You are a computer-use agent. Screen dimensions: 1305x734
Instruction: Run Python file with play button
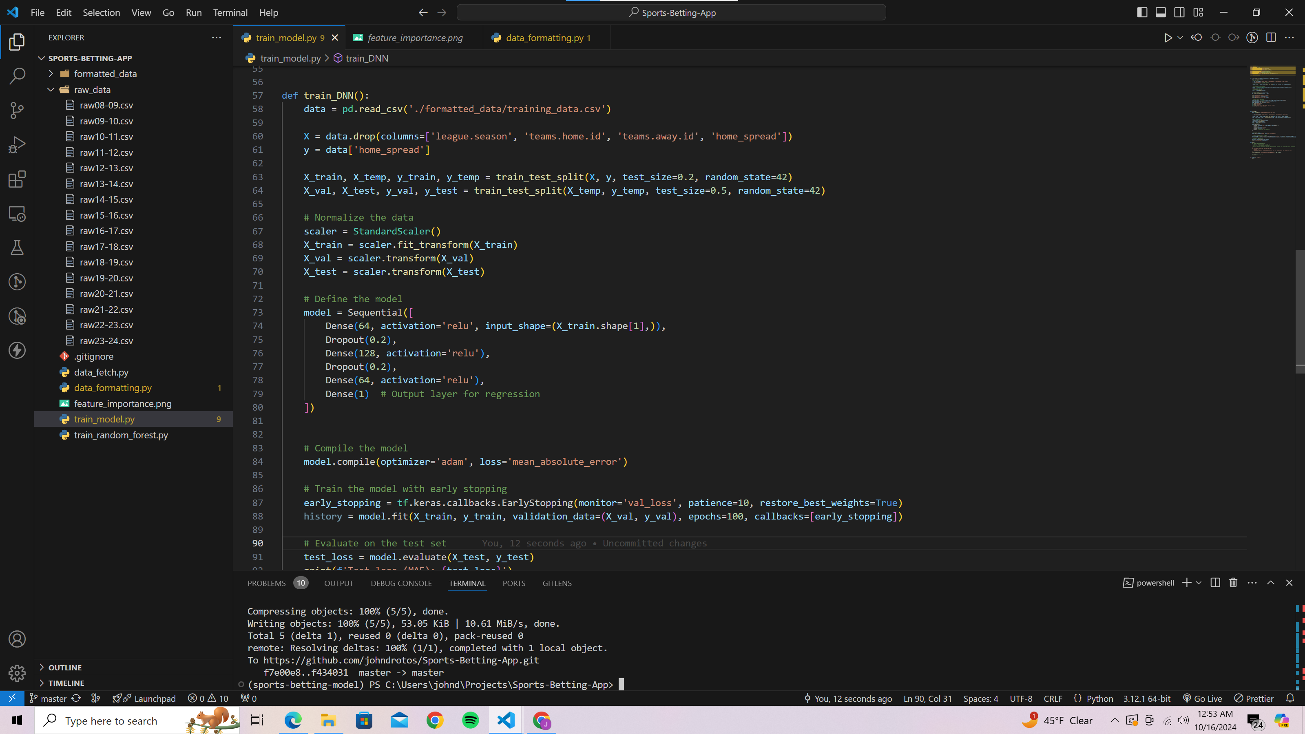[1168, 38]
